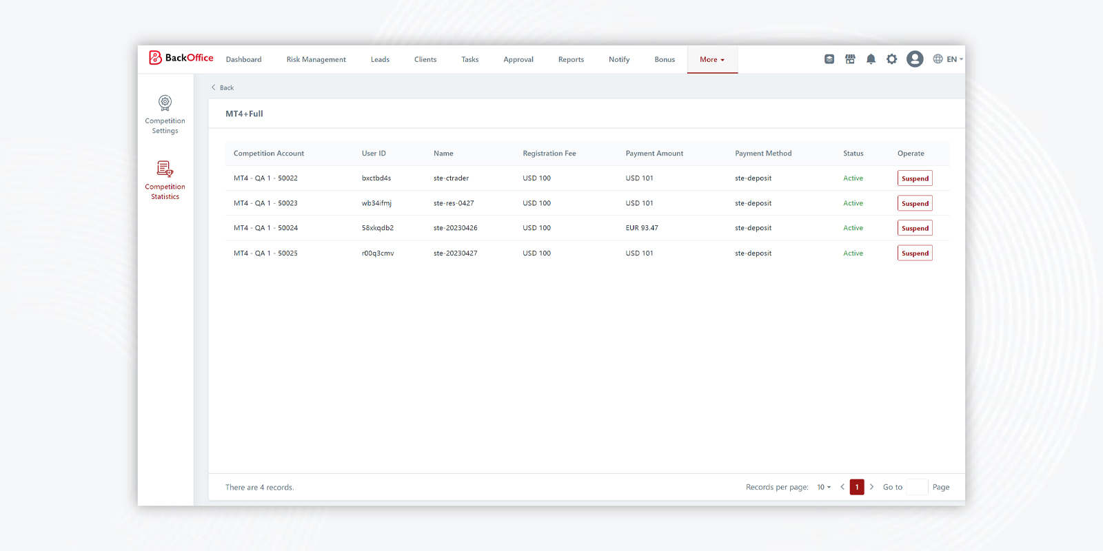
Task: Go Back to previous screen
Action: point(223,87)
